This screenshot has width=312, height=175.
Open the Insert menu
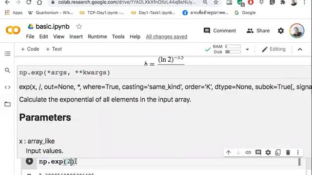coord(76,37)
